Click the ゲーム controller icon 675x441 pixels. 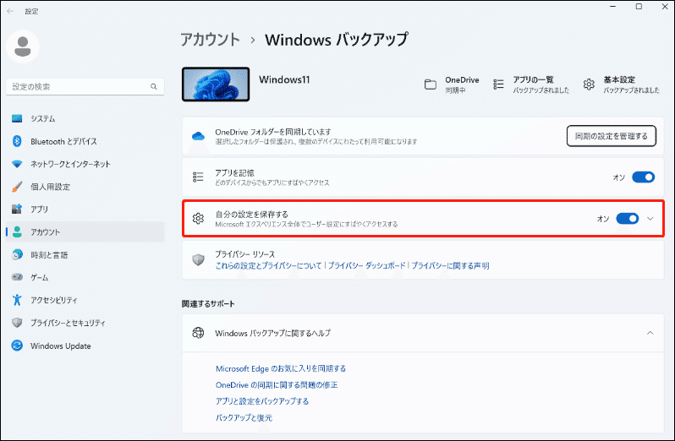[x=17, y=277]
